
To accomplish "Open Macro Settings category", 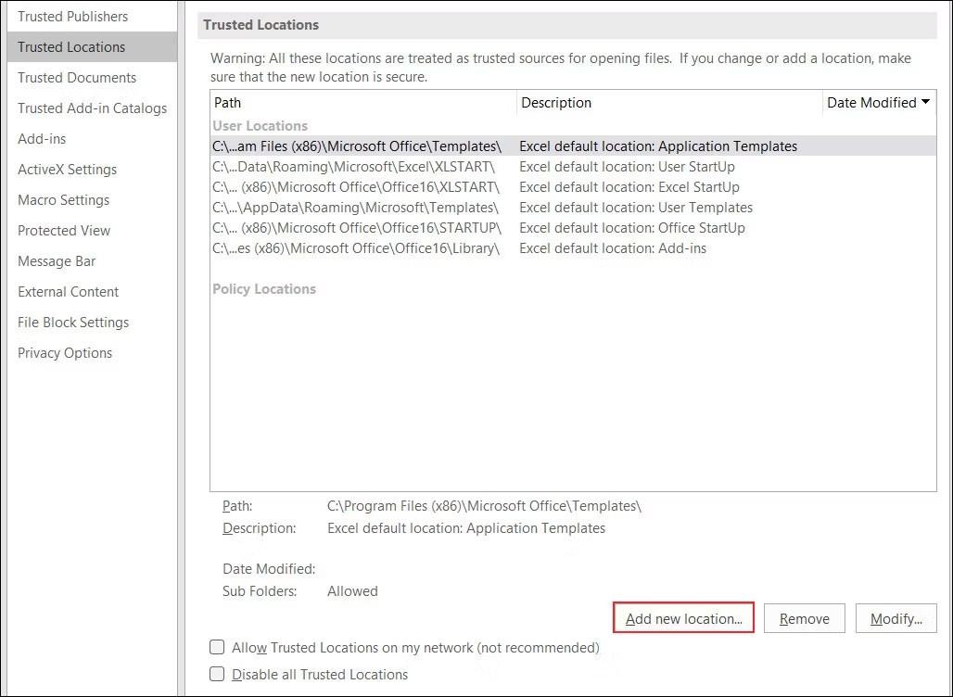I will (x=63, y=200).
